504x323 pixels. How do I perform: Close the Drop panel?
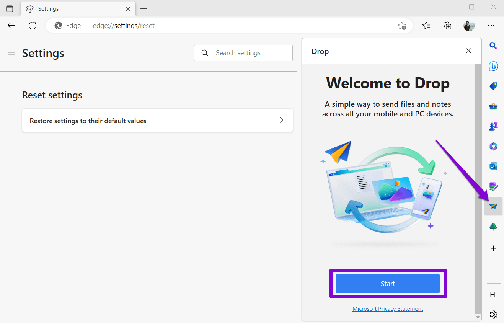(x=468, y=51)
